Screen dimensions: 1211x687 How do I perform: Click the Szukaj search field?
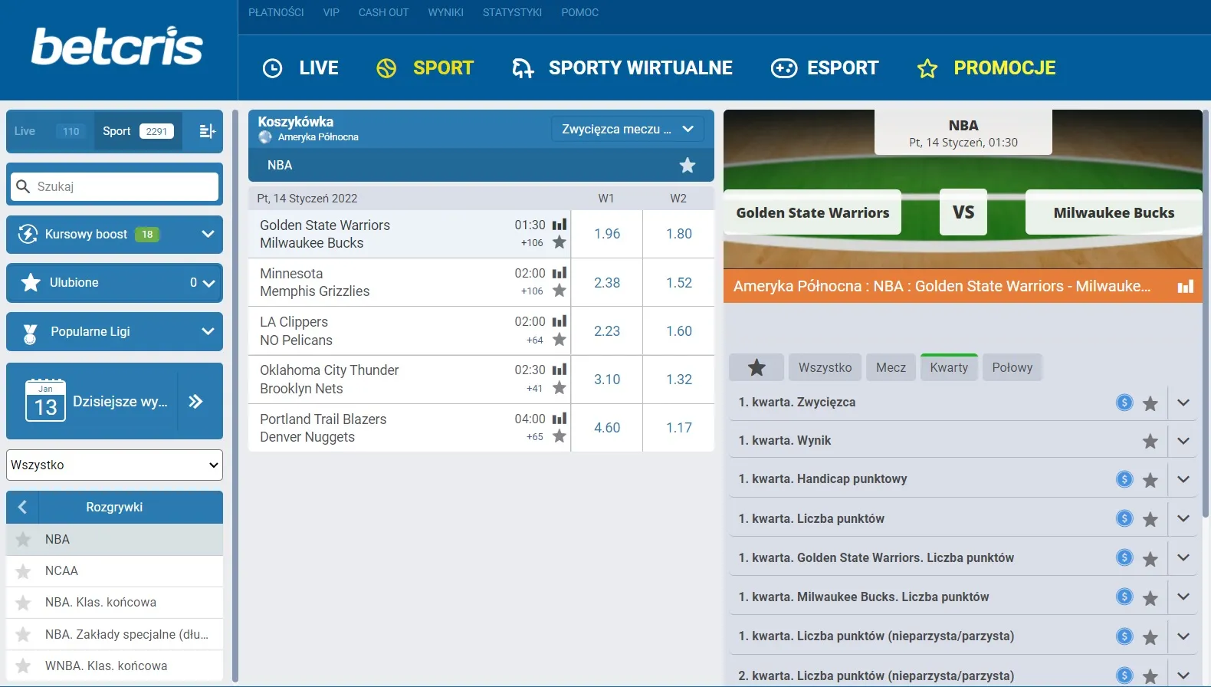coord(115,186)
